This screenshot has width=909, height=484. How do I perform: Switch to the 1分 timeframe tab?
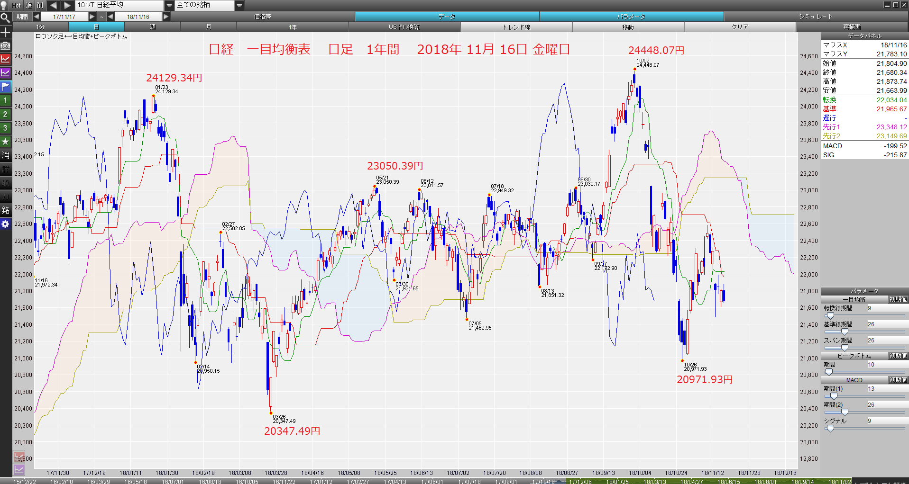(x=40, y=27)
